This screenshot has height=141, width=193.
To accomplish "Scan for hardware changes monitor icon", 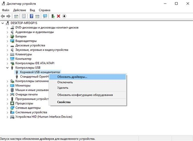I will pos(45,16).
